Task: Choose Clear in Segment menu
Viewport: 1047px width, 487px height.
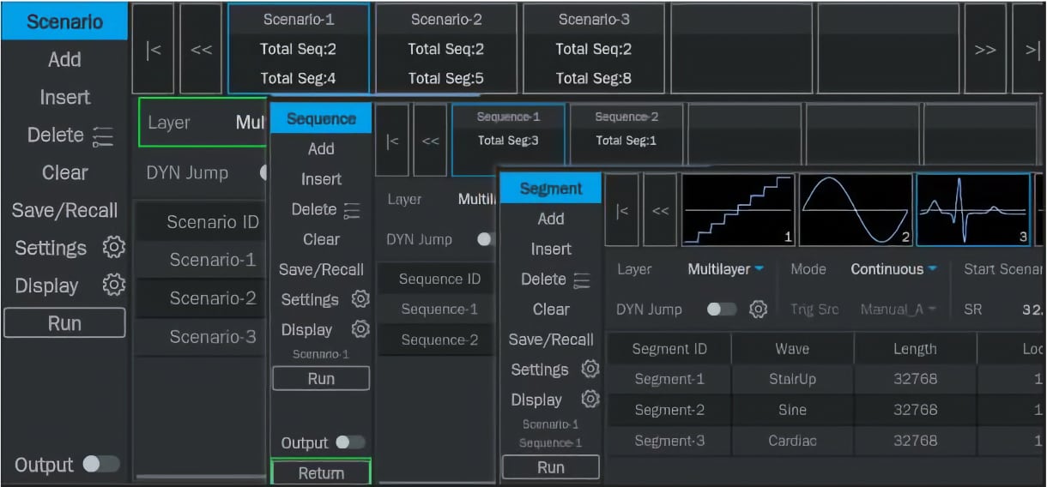Action: tap(551, 309)
